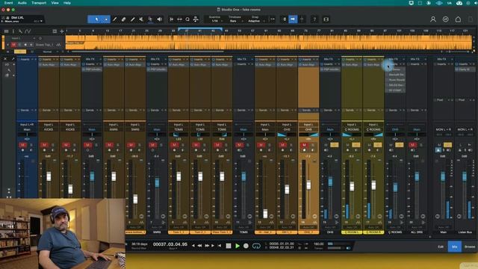Click the help question mark icon
The height and width of the screenshot is (269, 478).
coord(314,19)
